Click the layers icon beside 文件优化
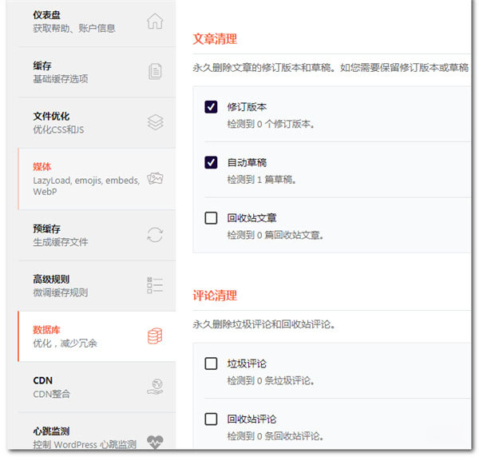 [x=155, y=122]
